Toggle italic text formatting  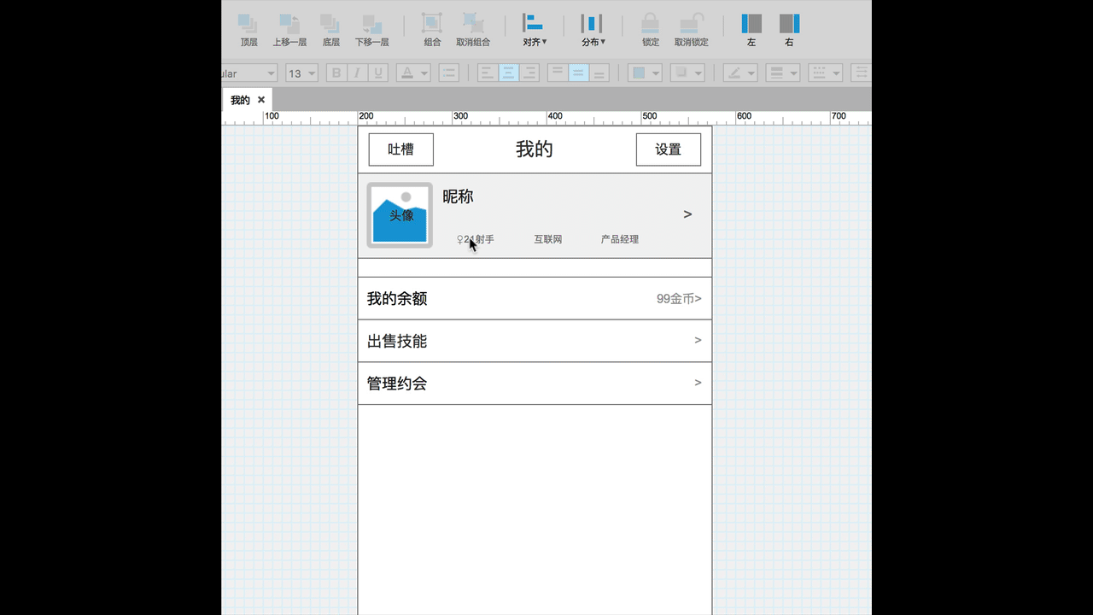click(357, 73)
